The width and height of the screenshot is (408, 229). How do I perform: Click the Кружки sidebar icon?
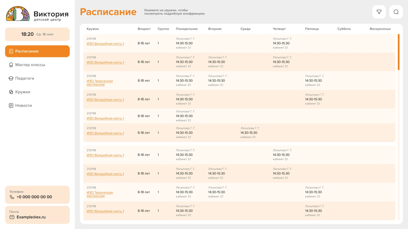click(11, 92)
